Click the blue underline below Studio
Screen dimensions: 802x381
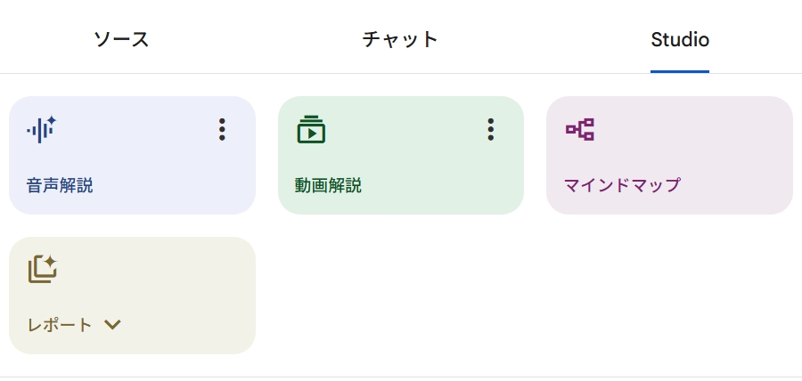(x=680, y=71)
